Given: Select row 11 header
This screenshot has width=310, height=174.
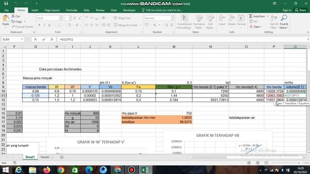Looking at the screenshot, I should coord(3,96).
